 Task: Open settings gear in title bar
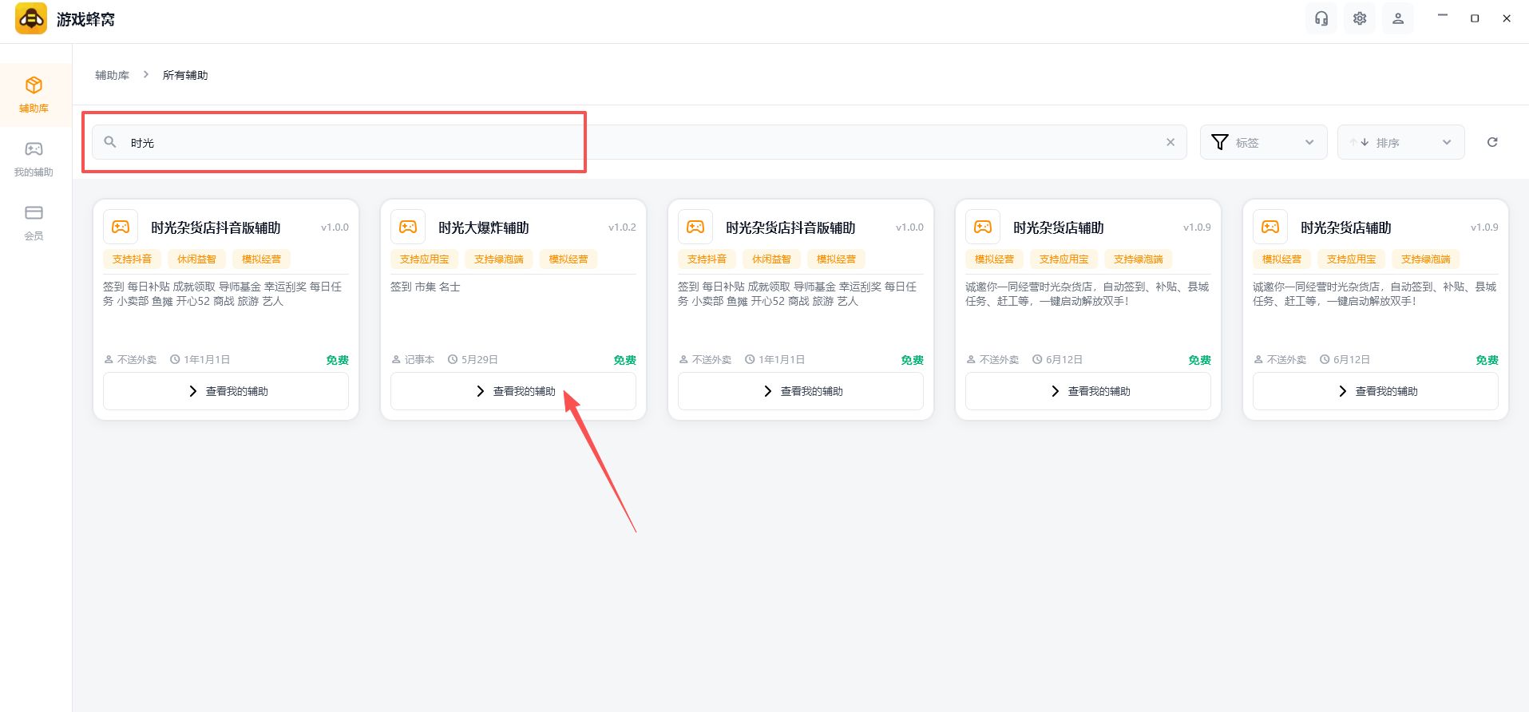[1360, 18]
